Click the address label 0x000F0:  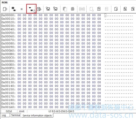[x=8, y=68]
